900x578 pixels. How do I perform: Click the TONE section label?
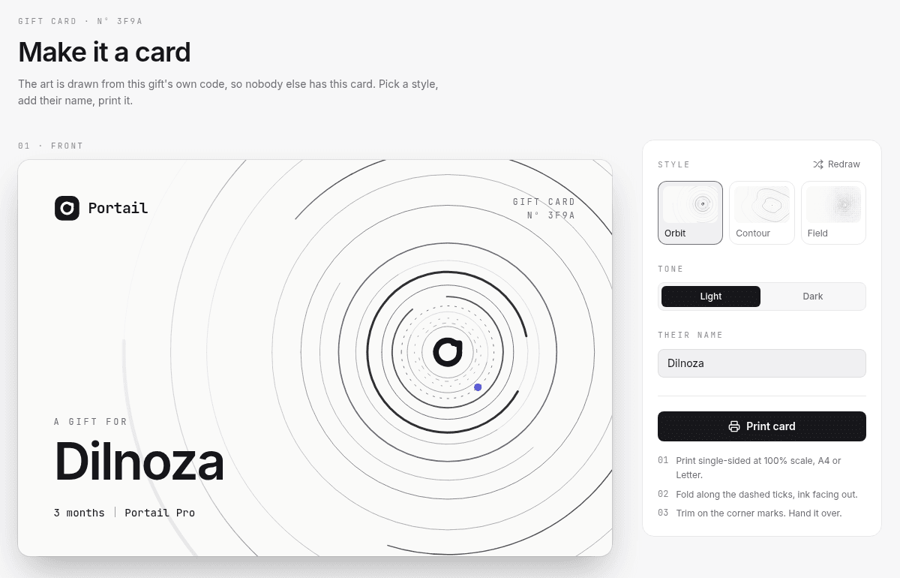[x=671, y=269]
